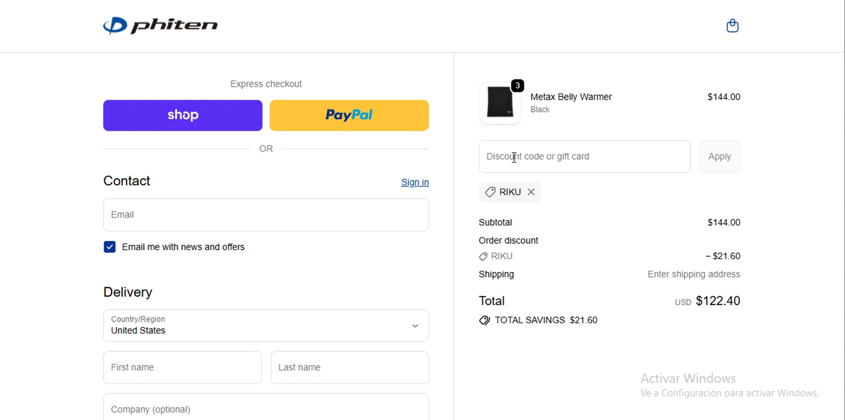Pay with Shop Pay express button
845x420 pixels.
[x=183, y=115]
